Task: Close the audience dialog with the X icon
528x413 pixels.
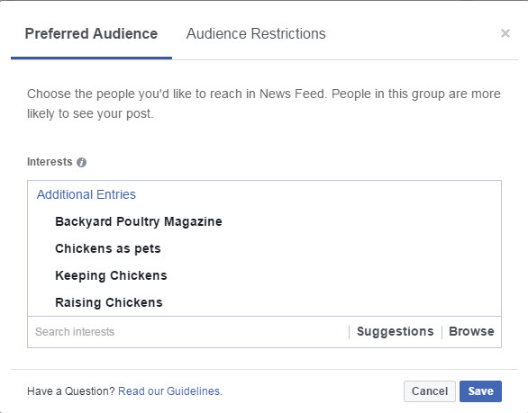Action: point(505,33)
